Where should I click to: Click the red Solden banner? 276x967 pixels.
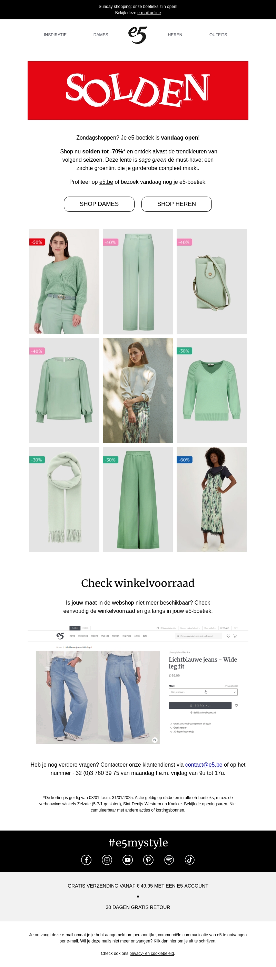click(138, 91)
